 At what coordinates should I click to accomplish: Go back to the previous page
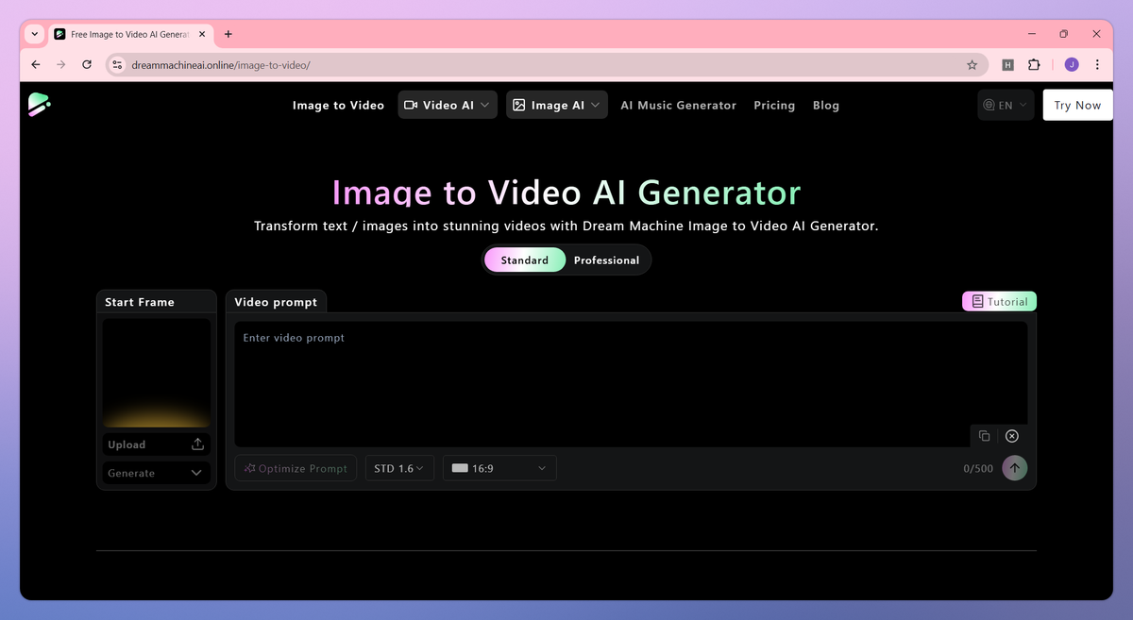tap(36, 65)
